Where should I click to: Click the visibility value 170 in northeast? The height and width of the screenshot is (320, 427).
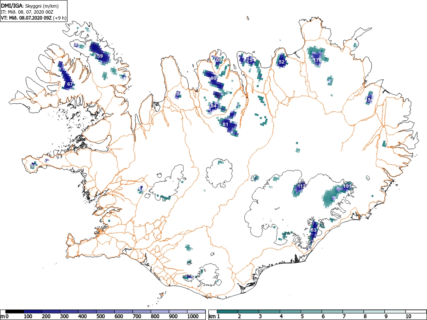[x=318, y=60]
